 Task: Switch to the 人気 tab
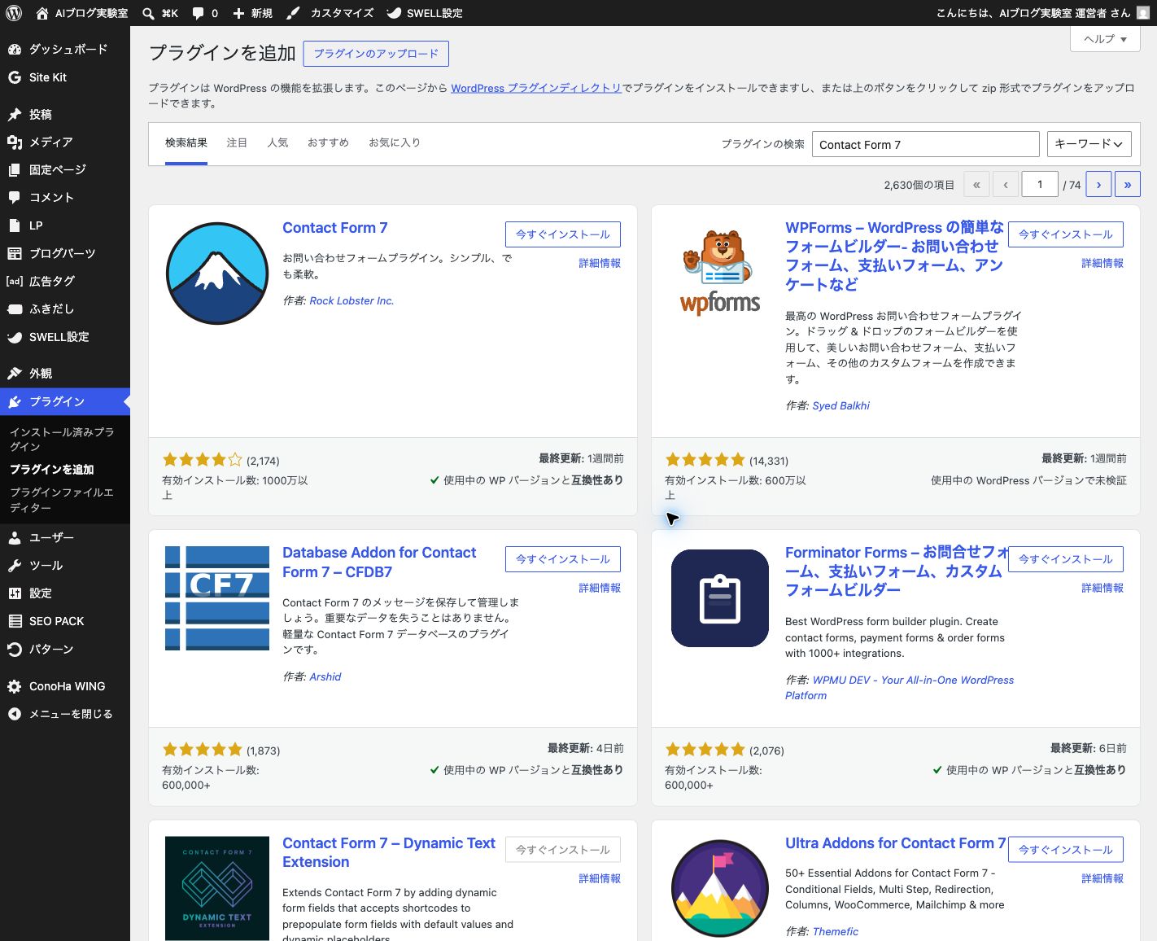[x=277, y=142]
